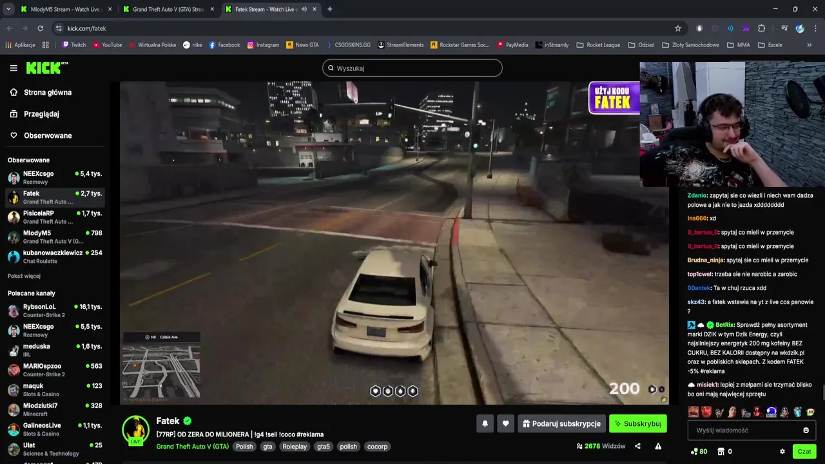Click the Roleplay tag

point(295,447)
